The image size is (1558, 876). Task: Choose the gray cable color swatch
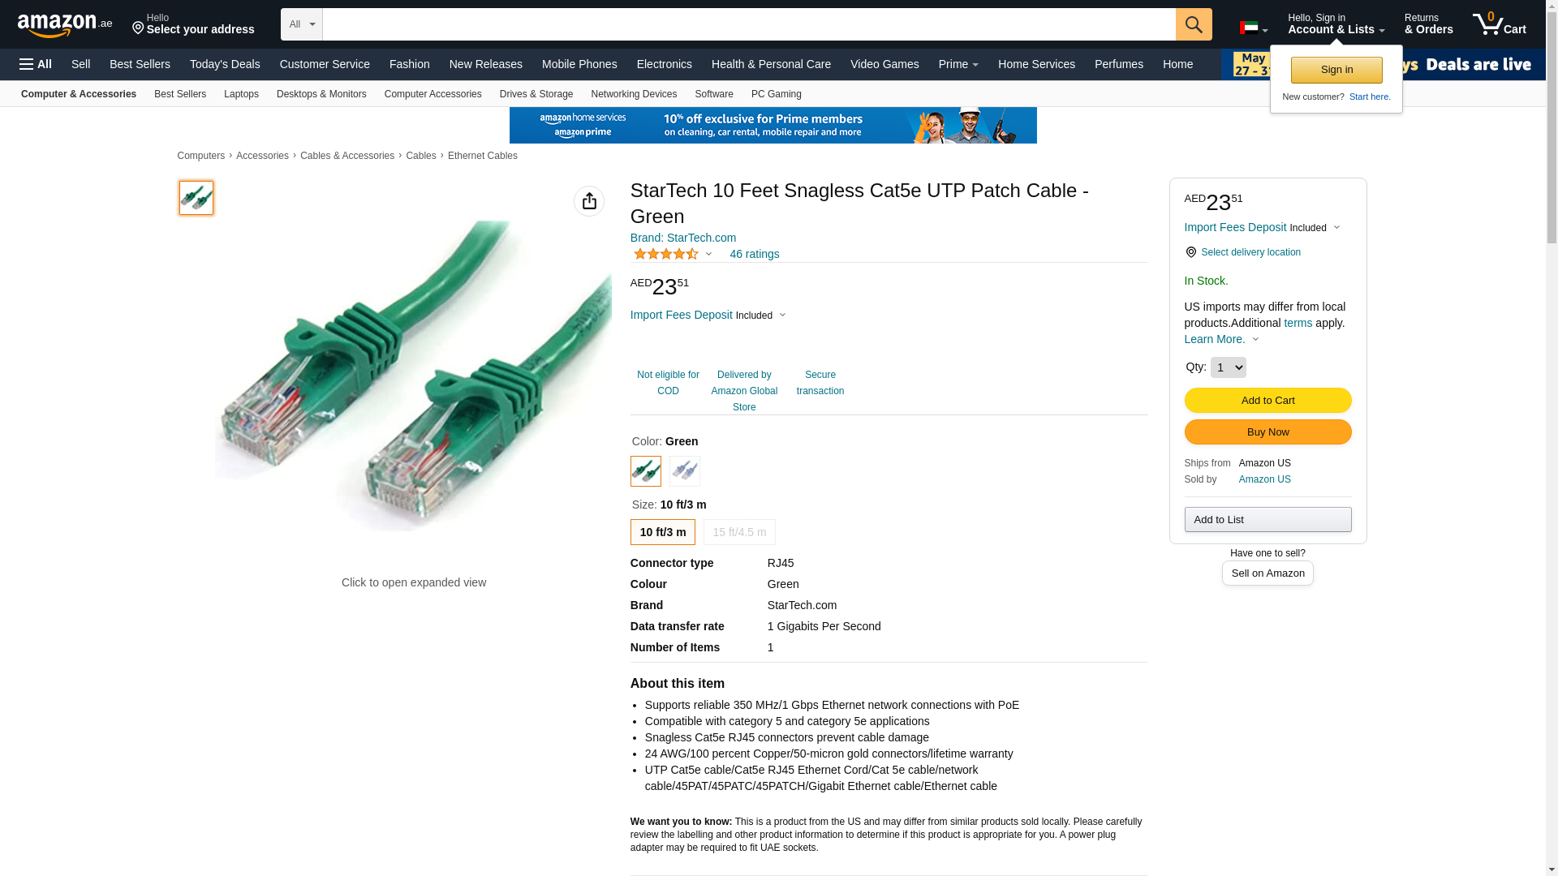tap(685, 471)
